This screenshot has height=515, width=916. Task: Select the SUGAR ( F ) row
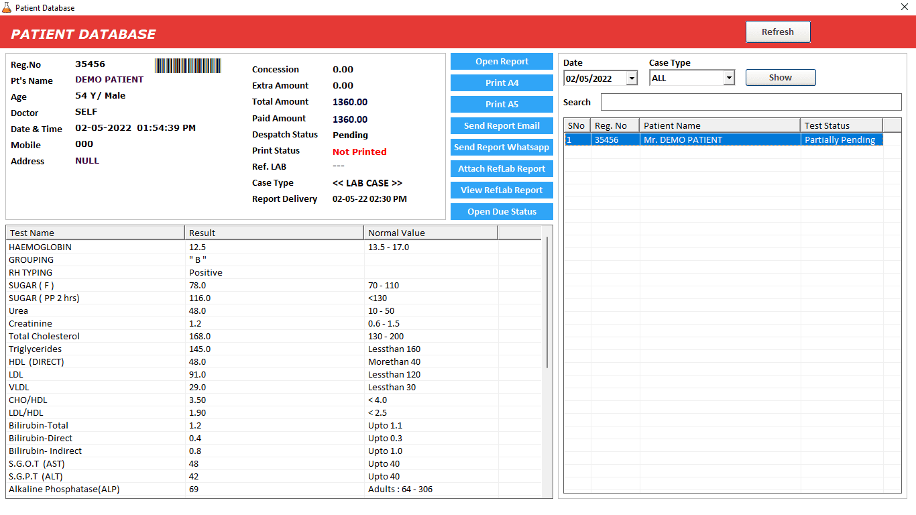click(274, 285)
